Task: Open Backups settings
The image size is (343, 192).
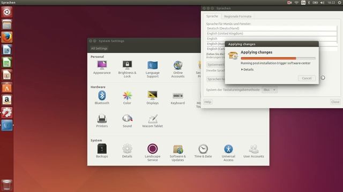Action: [102, 151]
